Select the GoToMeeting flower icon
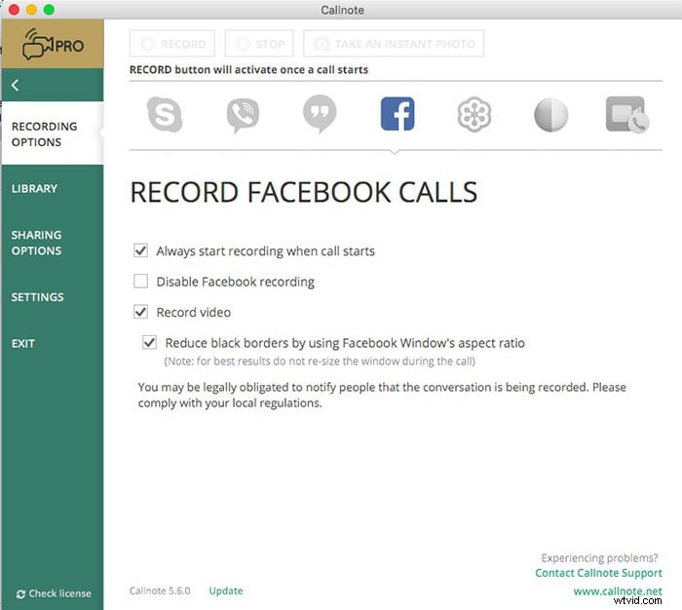682x610 pixels. tap(474, 114)
